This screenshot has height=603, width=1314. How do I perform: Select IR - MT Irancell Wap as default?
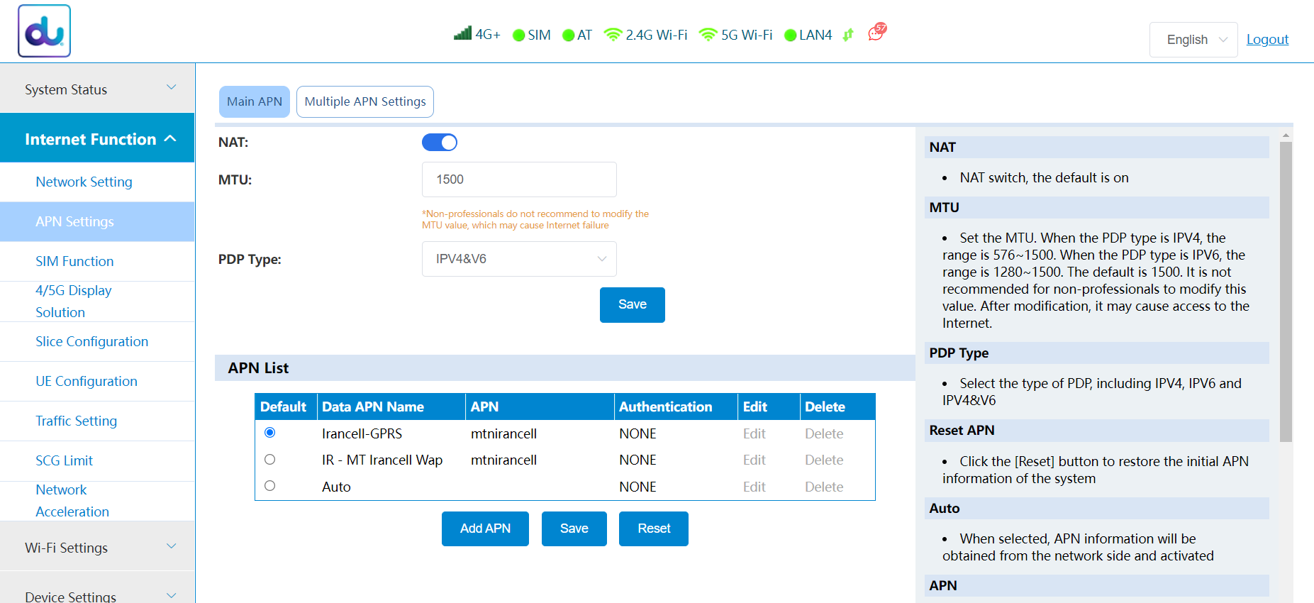[x=269, y=460]
